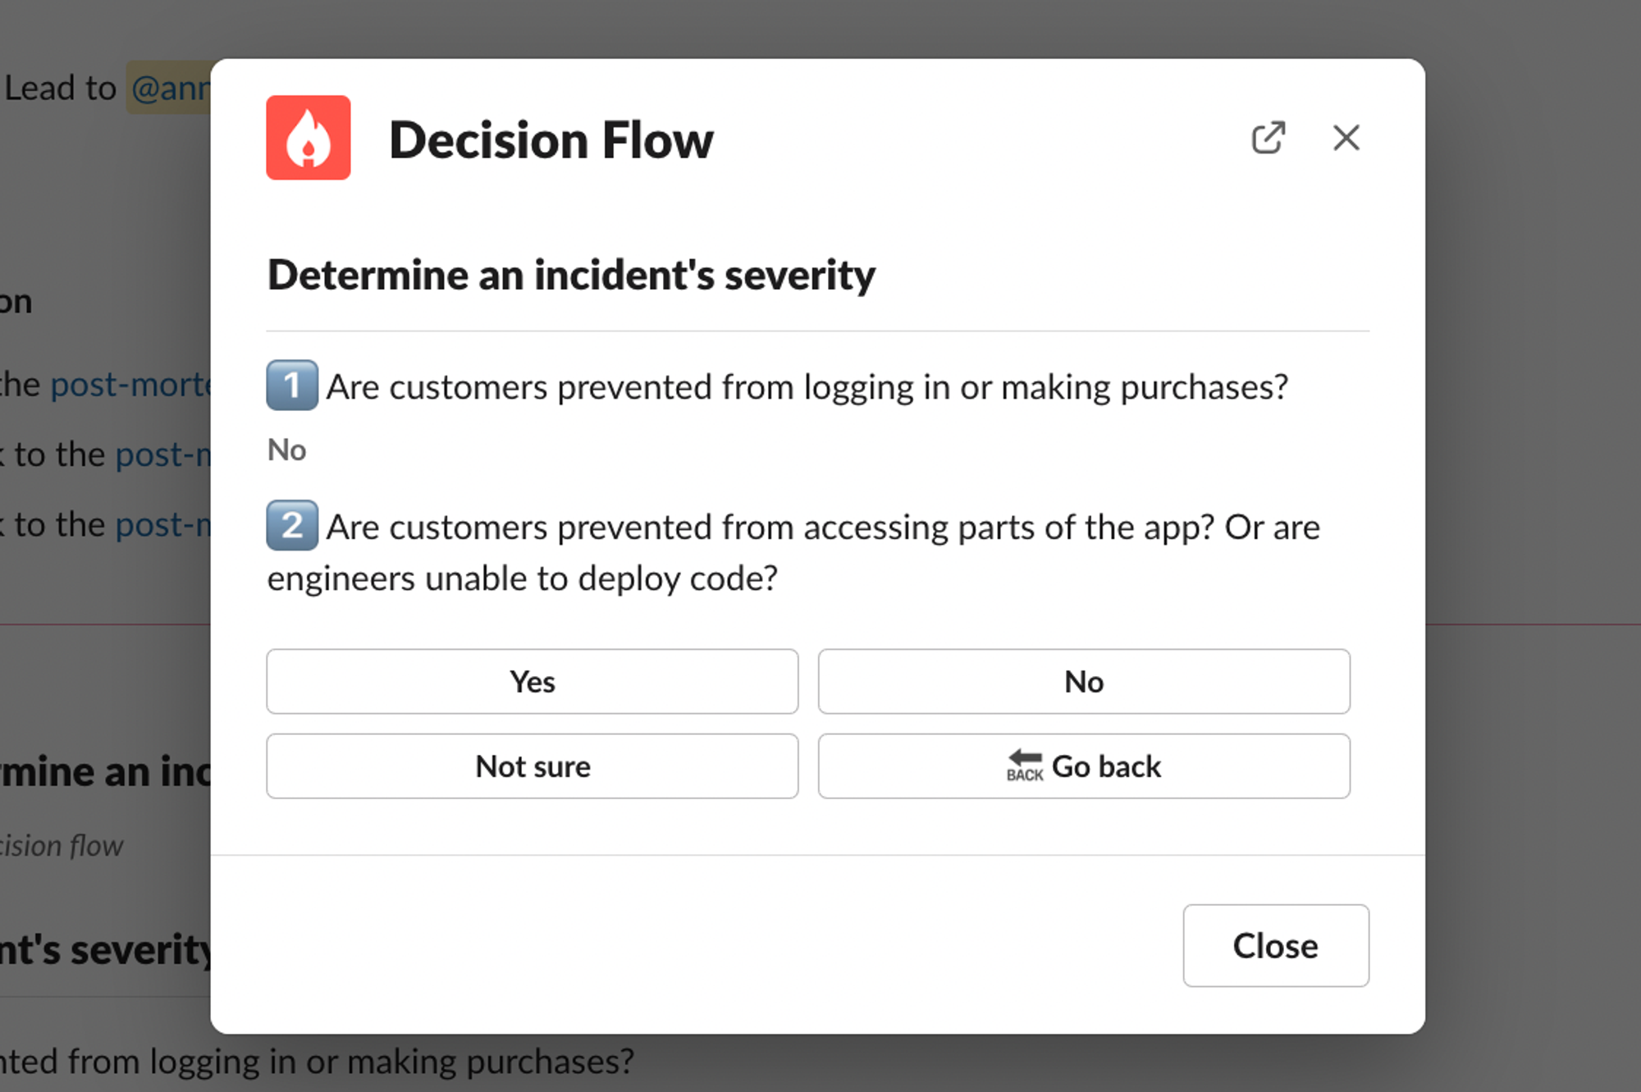This screenshot has width=1641, height=1092.
Task: Open Decision Flow in new window
Action: point(1268,138)
